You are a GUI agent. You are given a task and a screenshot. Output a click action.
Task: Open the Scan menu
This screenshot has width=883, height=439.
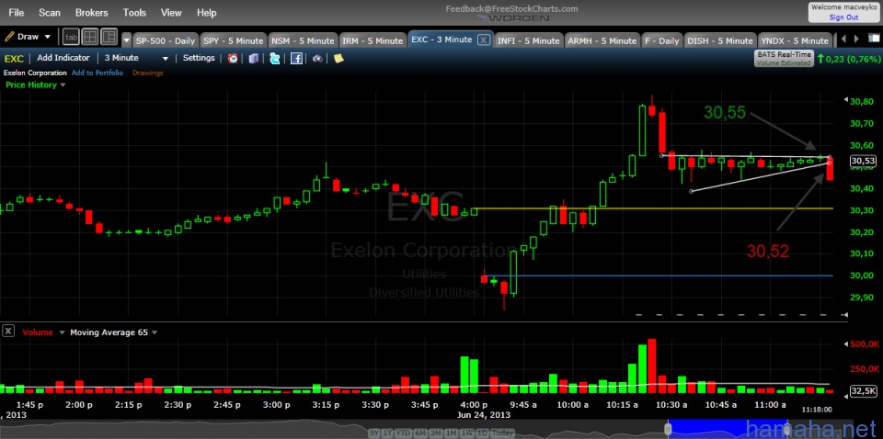50,12
